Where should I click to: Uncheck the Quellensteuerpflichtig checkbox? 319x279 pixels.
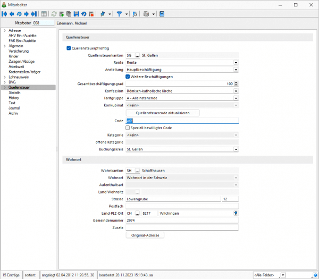pos(69,48)
